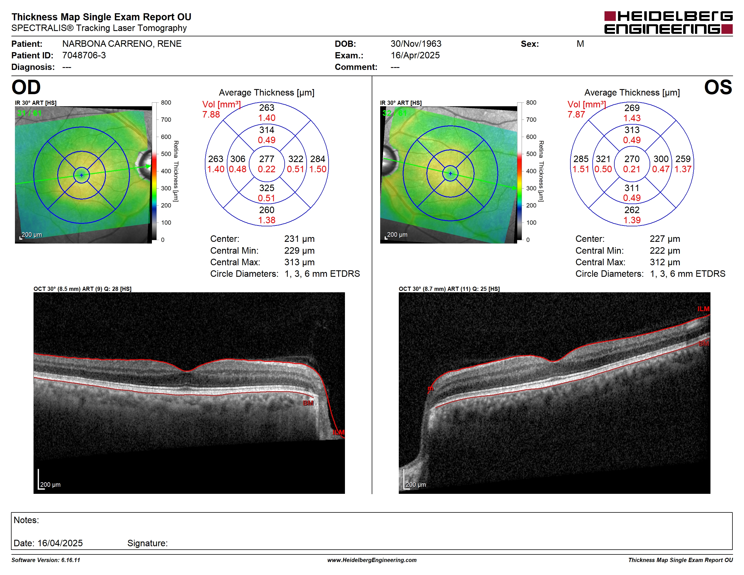The width and height of the screenshot is (744, 575).
Task: Select the OD fundus thickness map image
Action: [x=83, y=175]
